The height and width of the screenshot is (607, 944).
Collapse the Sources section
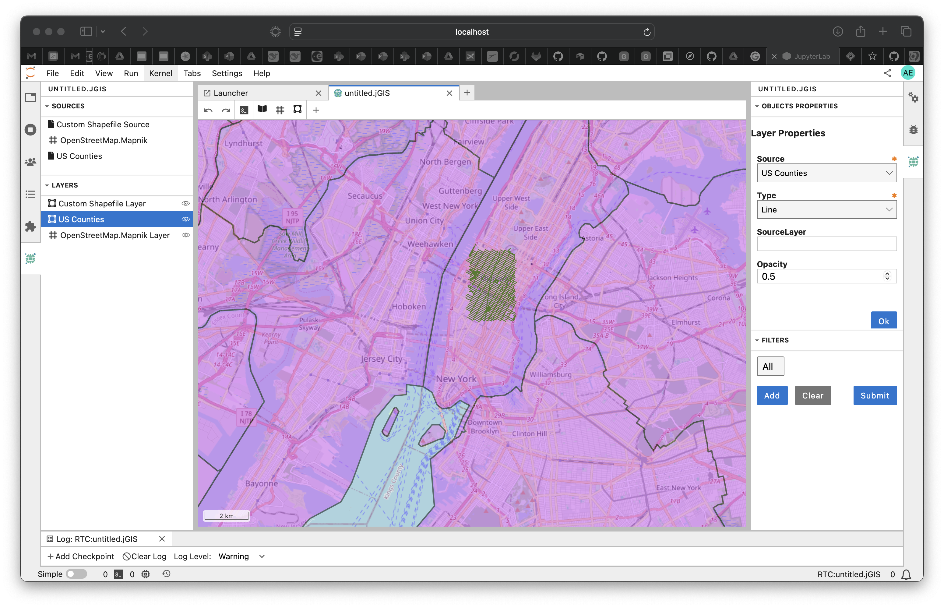tap(47, 106)
